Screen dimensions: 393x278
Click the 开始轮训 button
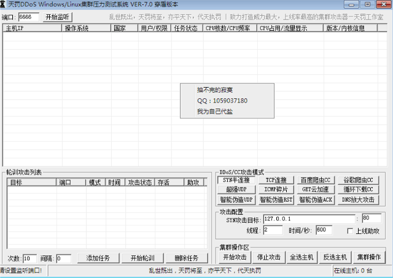[x=142, y=258]
